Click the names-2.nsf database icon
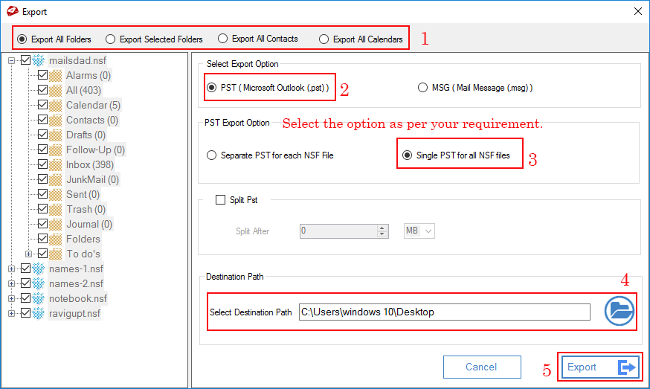The width and height of the screenshot is (650, 389). click(x=39, y=283)
